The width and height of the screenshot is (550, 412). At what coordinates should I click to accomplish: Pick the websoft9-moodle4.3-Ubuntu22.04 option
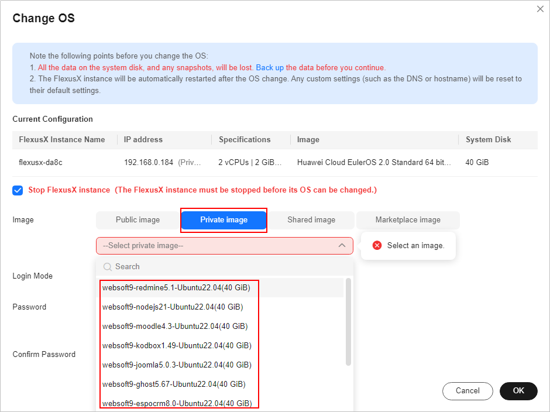(x=175, y=326)
